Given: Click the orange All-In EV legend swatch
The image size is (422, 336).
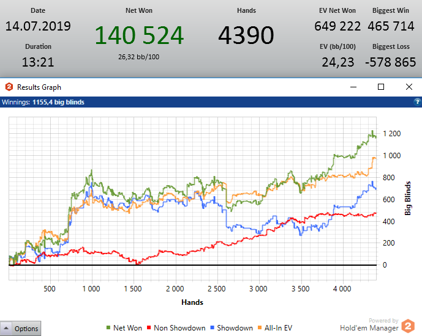Looking at the screenshot, I should click(x=260, y=327).
